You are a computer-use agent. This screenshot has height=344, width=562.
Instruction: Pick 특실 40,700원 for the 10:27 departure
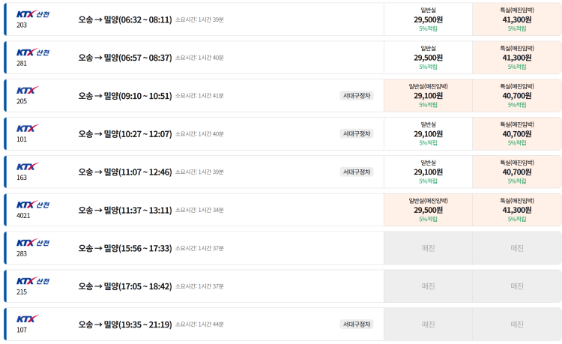point(517,133)
